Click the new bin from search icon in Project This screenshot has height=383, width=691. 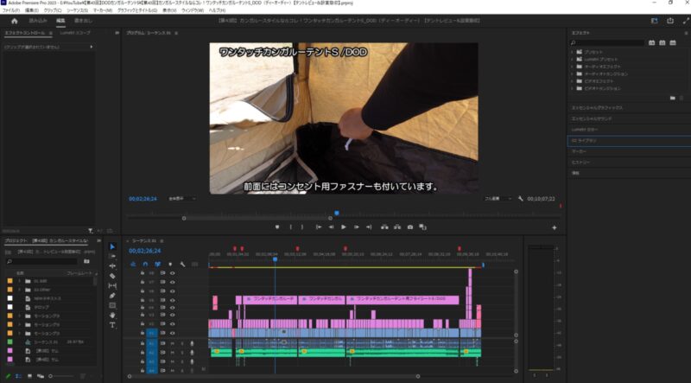point(87,261)
